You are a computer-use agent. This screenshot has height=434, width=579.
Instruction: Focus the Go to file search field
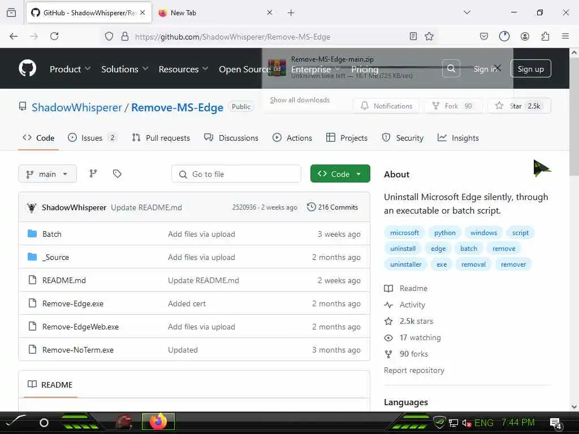(x=236, y=174)
